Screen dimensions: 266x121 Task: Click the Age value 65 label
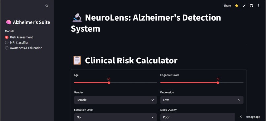coord(109,79)
